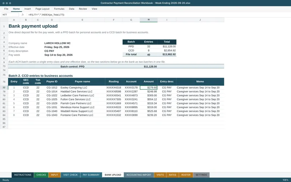
Task: Select routing cell XXXXX8598
Action: tap(113, 92)
